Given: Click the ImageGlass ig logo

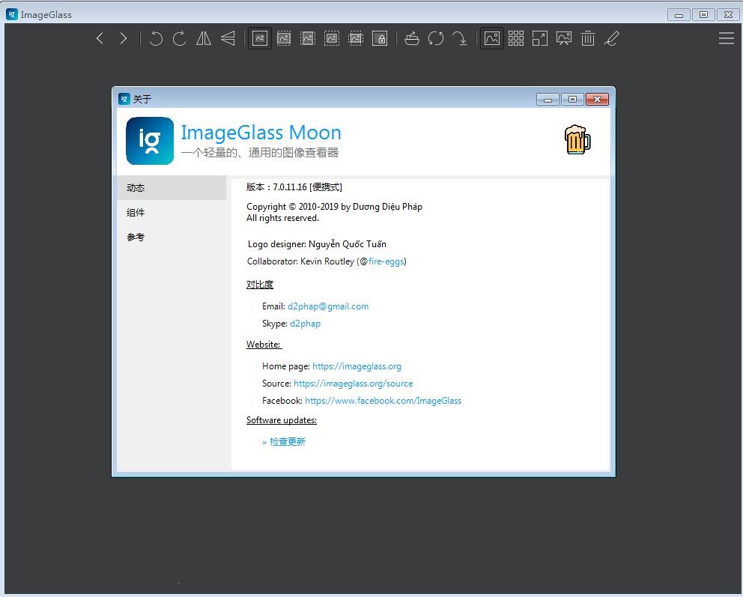Looking at the screenshot, I should 150,141.
